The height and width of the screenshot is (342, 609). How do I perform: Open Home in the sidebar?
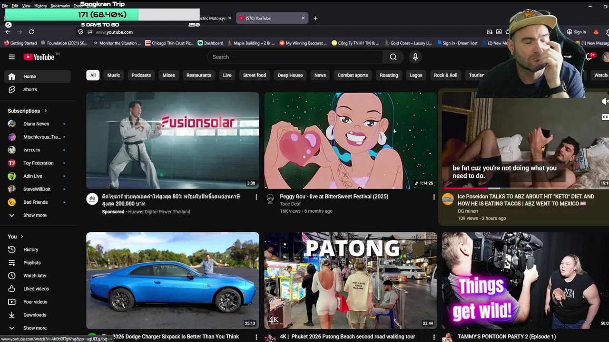[x=37, y=76]
